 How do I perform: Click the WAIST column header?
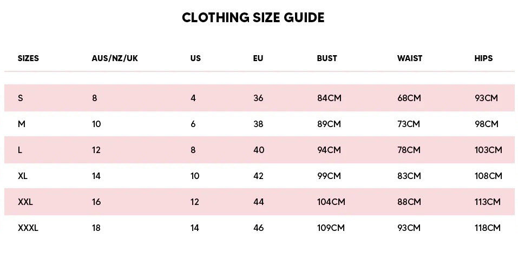[410, 58]
